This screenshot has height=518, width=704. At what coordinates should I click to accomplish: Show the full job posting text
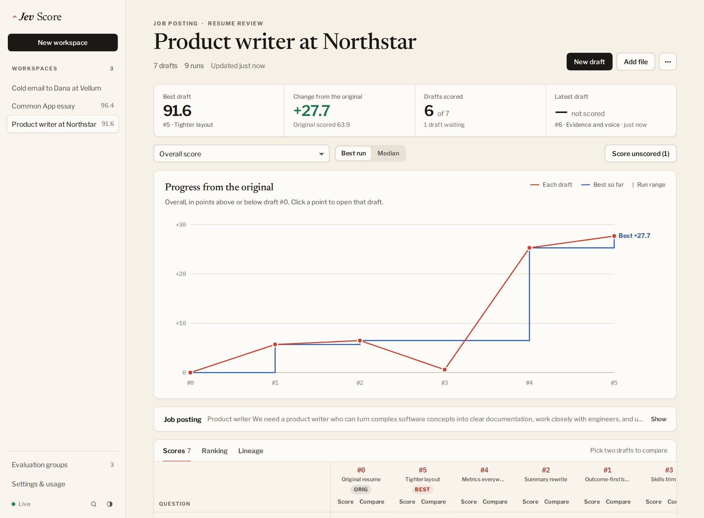click(658, 419)
